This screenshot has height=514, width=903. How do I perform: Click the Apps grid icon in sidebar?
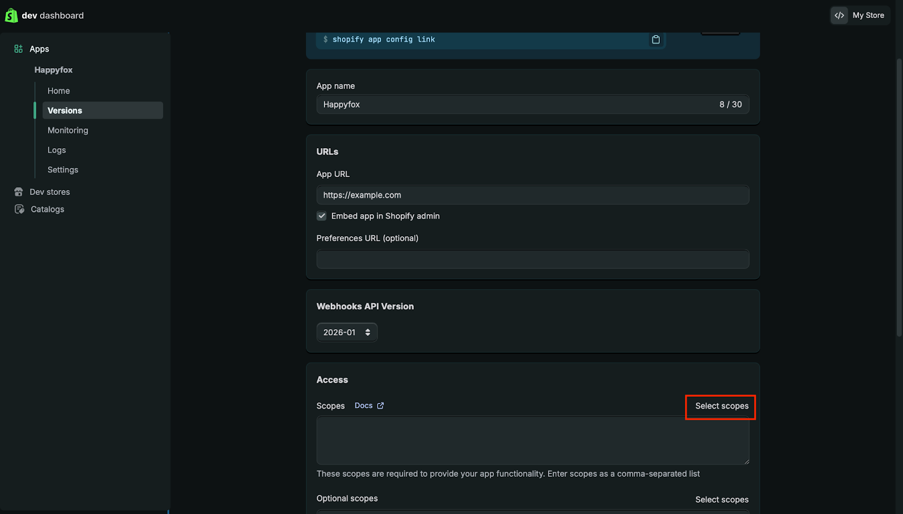tap(19, 49)
